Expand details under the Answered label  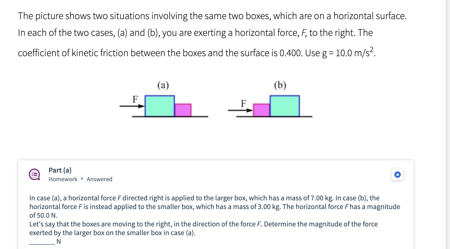click(x=99, y=179)
